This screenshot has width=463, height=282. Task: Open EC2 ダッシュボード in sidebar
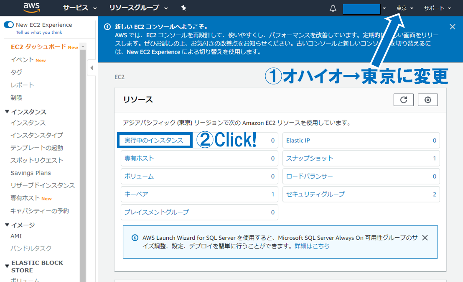[x=38, y=47]
